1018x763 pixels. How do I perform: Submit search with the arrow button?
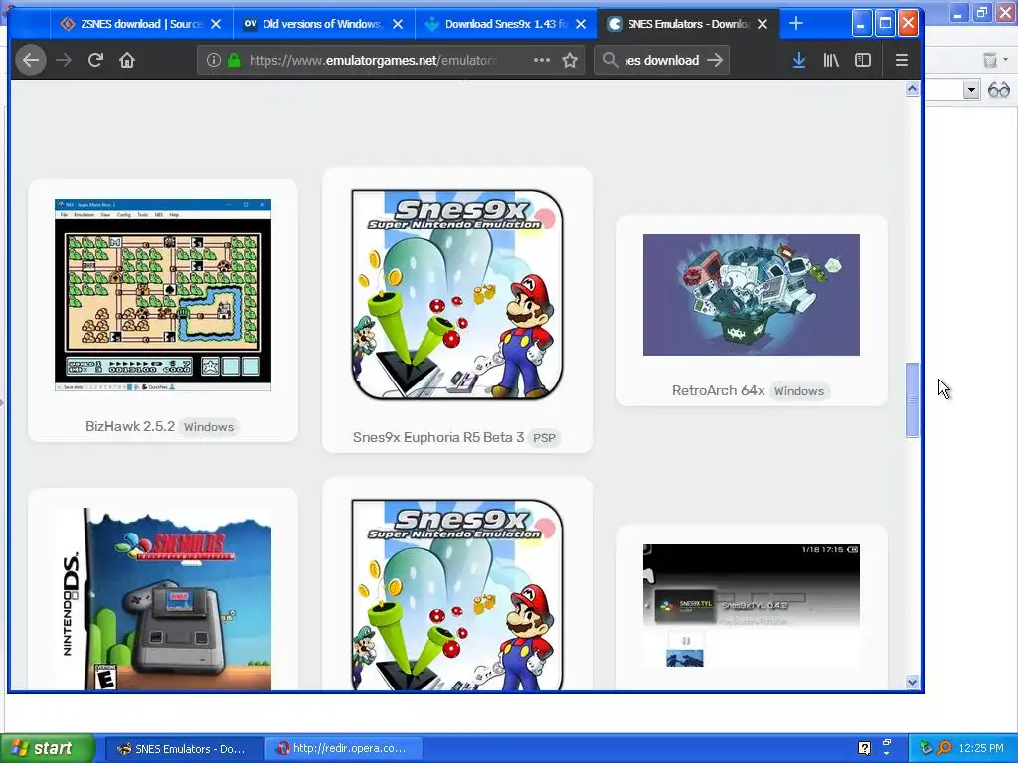tap(715, 61)
